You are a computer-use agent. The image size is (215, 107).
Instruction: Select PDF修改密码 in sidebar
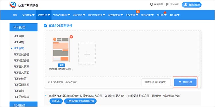[21, 60]
